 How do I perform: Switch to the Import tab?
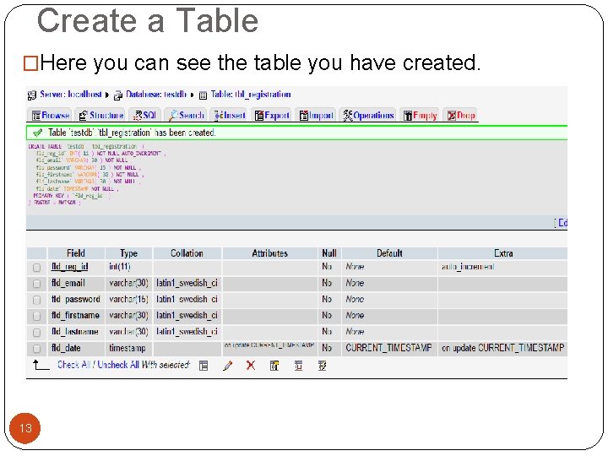[316, 115]
